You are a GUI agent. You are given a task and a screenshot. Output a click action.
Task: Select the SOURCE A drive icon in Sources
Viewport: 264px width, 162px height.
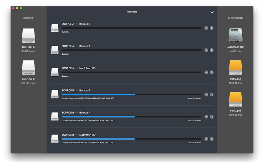coord(28,35)
